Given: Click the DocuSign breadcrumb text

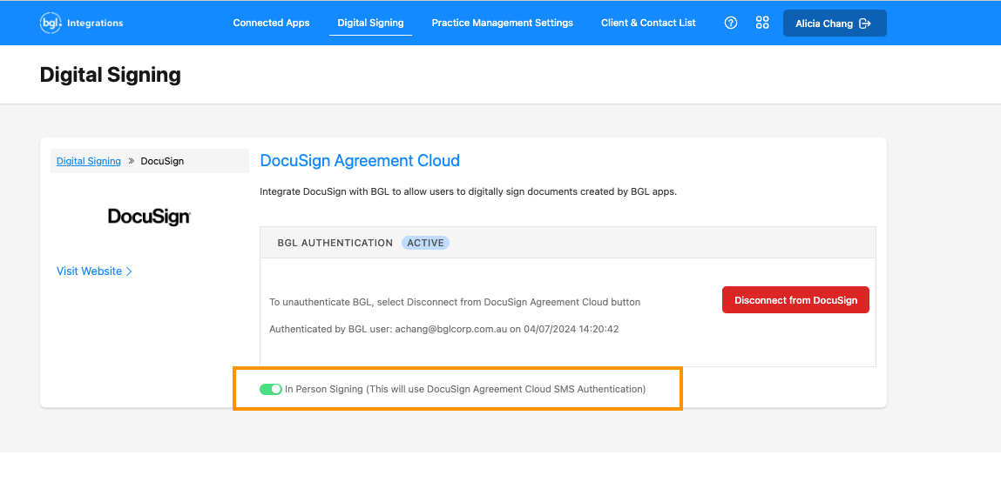Looking at the screenshot, I should [x=162, y=161].
